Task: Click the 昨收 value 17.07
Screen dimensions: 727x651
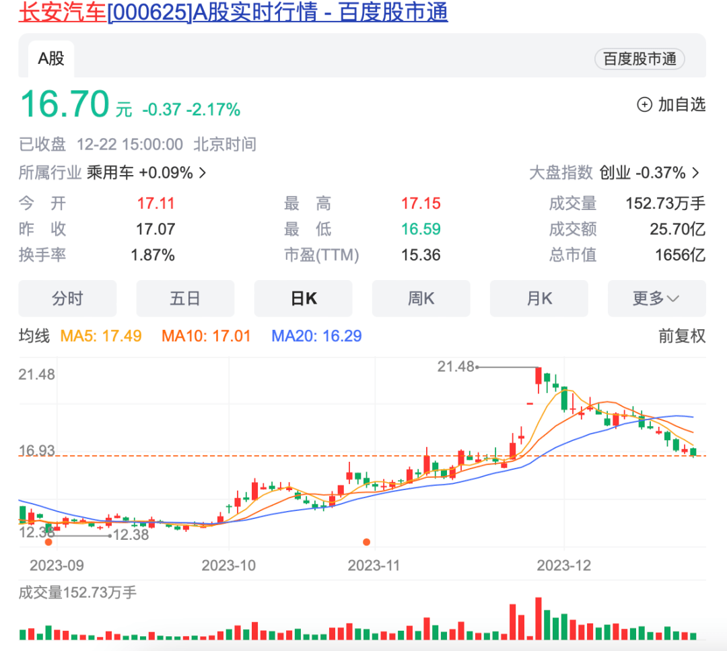Action: (x=155, y=229)
